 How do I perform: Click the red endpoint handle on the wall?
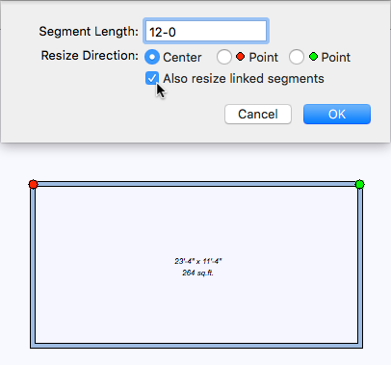(x=33, y=184)
